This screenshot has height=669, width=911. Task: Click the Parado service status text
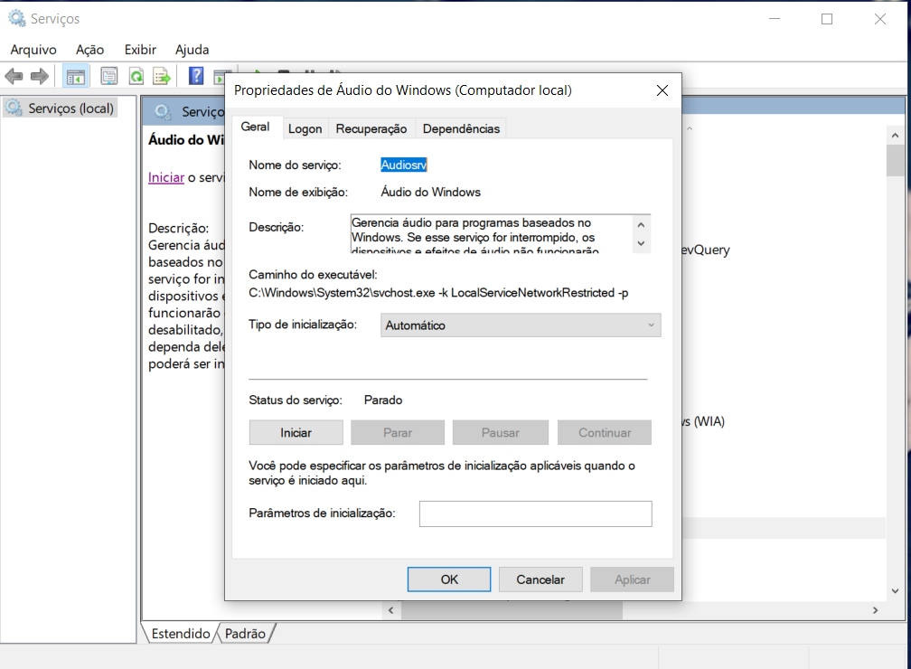383,400
